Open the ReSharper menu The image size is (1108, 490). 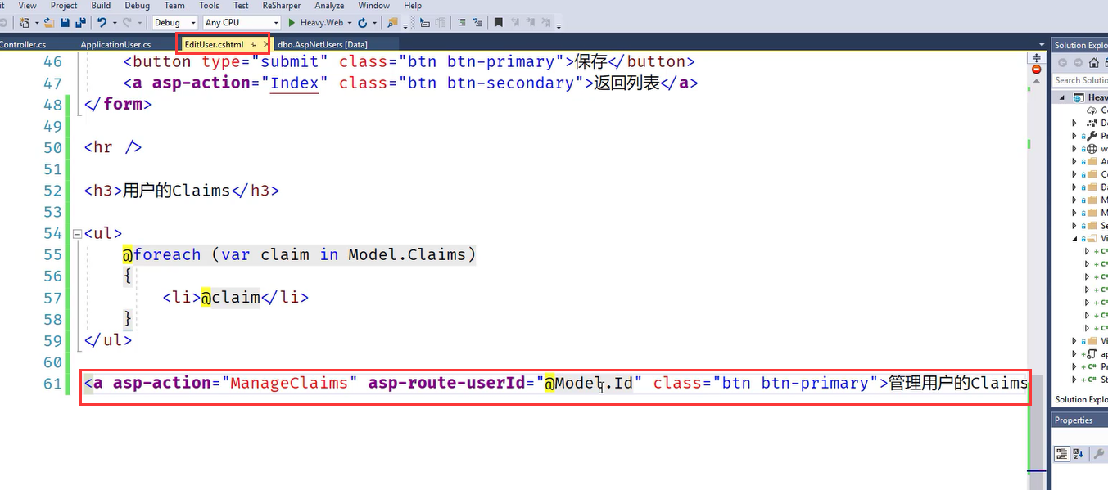pyautogui.click(x=282, y=6)
